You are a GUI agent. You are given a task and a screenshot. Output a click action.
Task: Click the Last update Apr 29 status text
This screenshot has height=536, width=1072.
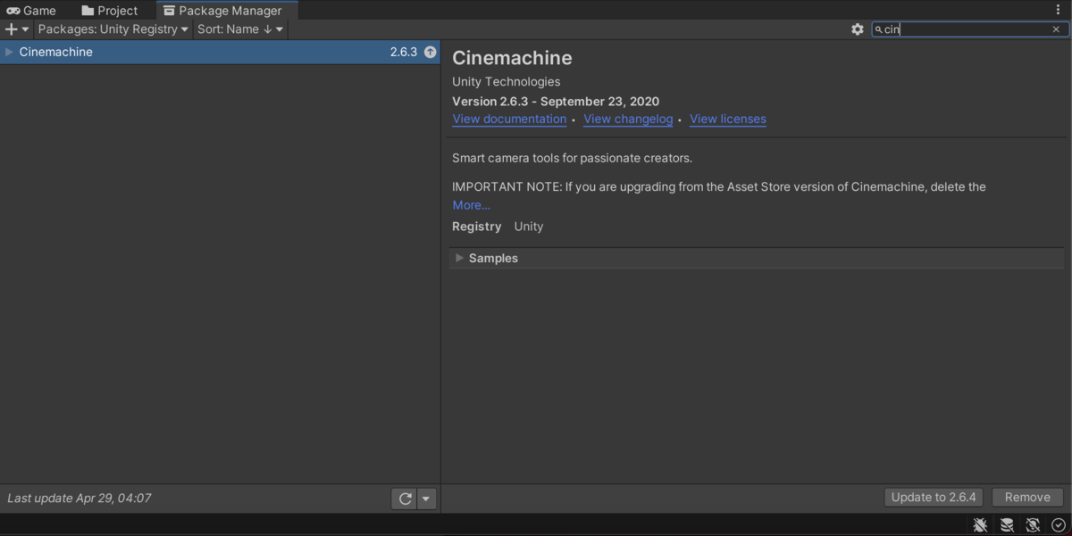pos(80,499)
